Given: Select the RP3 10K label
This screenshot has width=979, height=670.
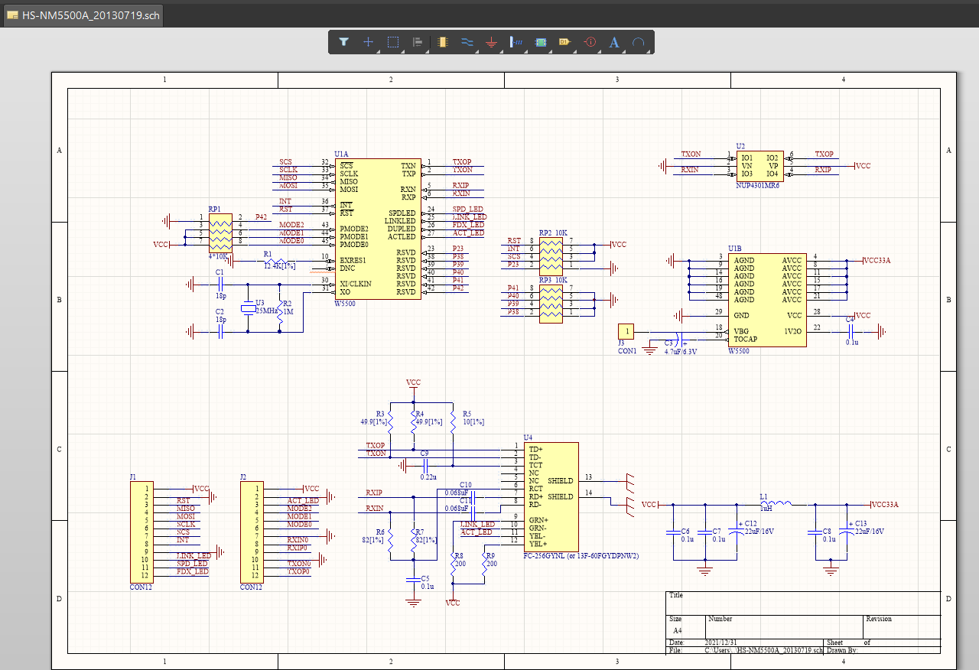Looking at the screenshot, I should point(553,280).
